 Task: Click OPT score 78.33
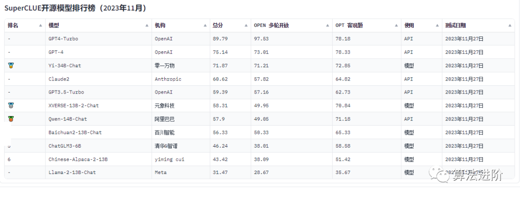pyautogui.click(x=343, y=52)
